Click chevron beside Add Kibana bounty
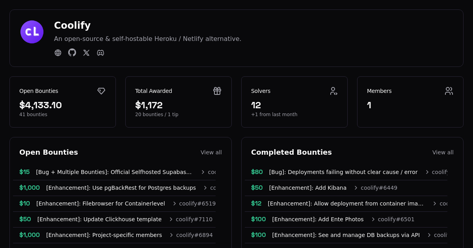 pyautogui.click(x=356, y=188)
